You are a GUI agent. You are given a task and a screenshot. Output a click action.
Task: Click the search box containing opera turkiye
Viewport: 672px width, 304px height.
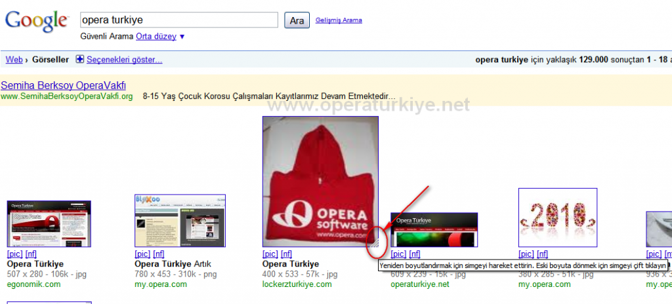(x=179, y=20)
